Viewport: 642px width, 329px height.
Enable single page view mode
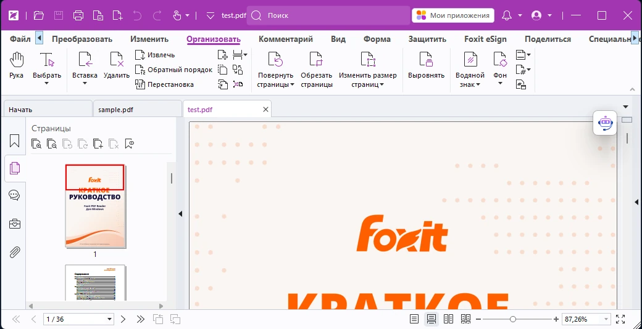coord(414,319)
